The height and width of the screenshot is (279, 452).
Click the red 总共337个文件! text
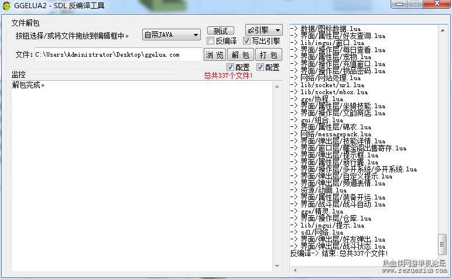228,75
